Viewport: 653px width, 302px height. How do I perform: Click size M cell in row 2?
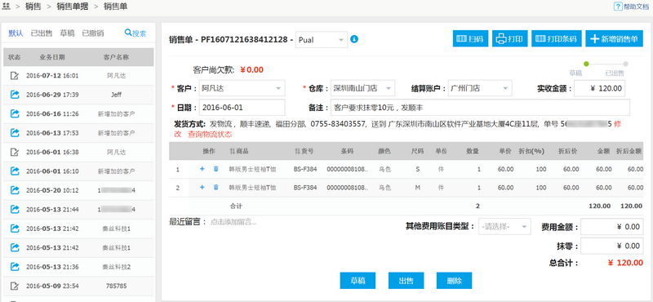pyautogui.click(x=417, y=188)
